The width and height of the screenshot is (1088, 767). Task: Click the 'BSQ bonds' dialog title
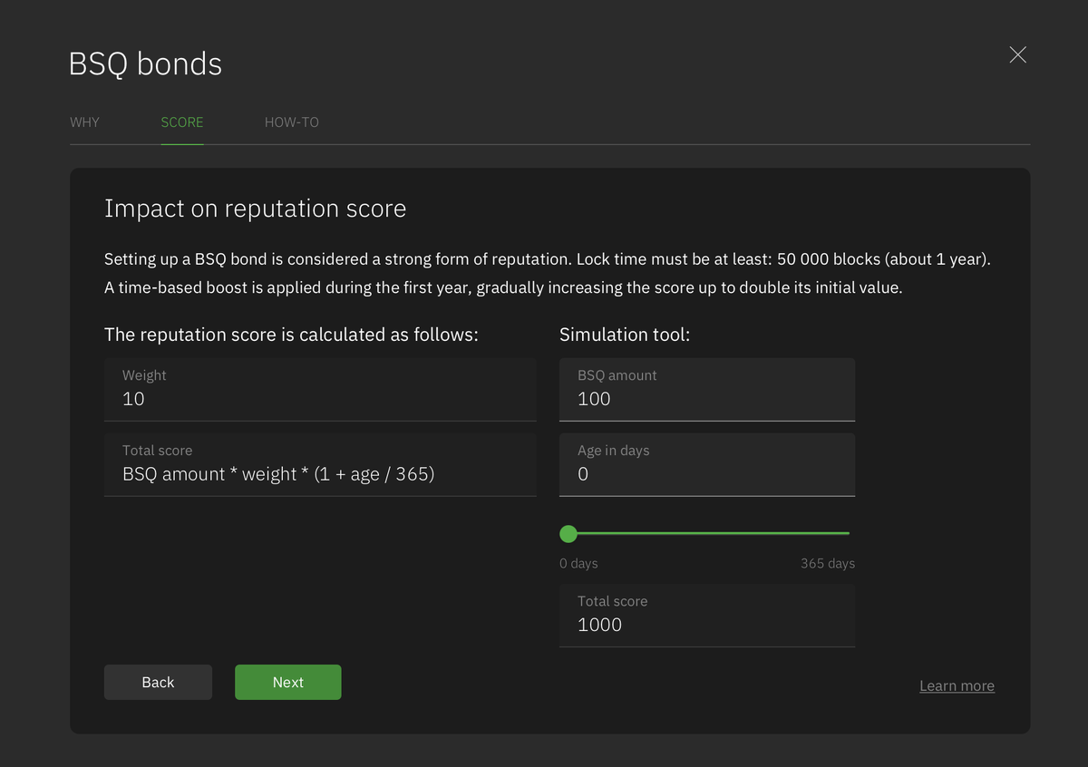click(x=145, y=64)
